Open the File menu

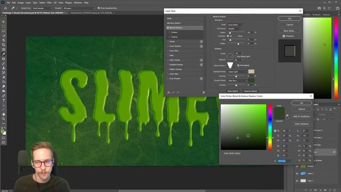(x=9, y=3)
